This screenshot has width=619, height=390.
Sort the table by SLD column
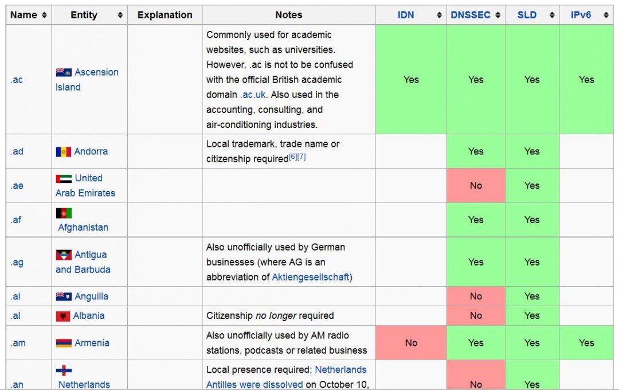tap(551, 15)
